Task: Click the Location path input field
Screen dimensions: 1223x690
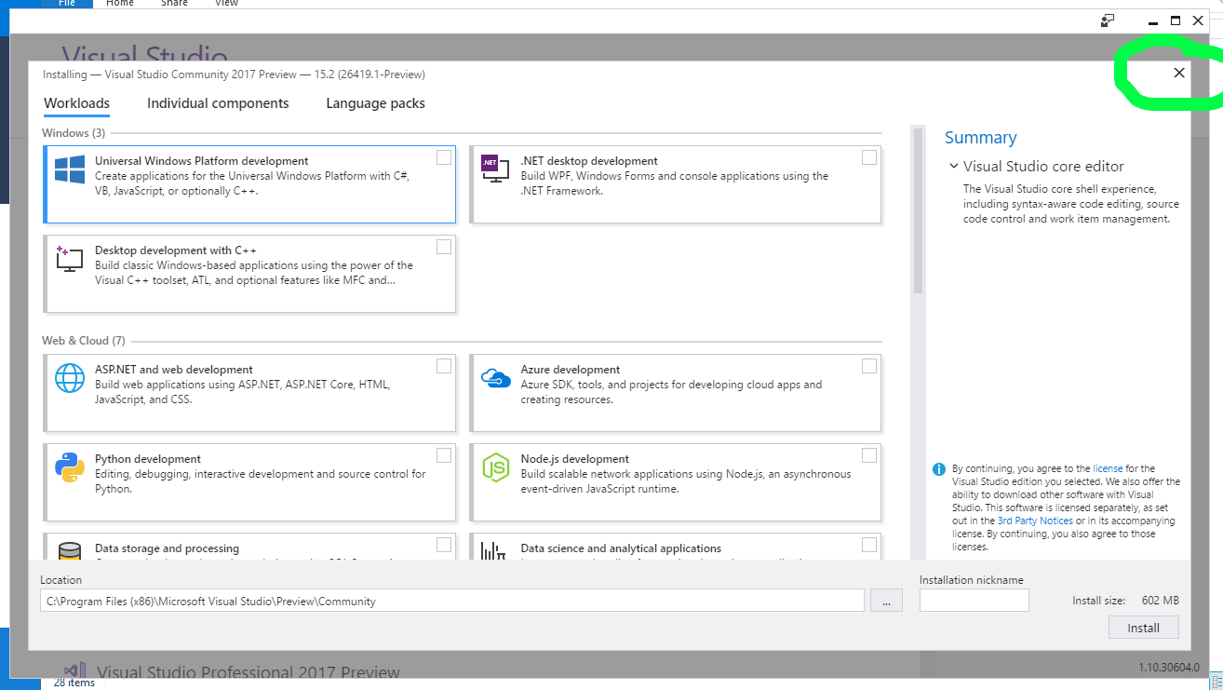Action: pos(452,601)
